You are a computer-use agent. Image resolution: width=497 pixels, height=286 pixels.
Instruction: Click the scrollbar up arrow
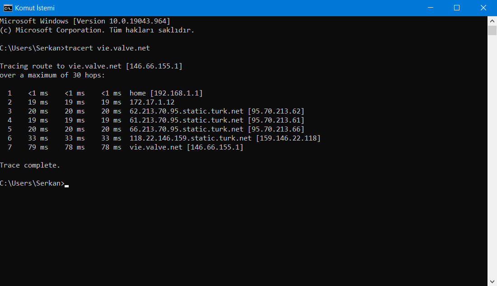tap(492, 21)
